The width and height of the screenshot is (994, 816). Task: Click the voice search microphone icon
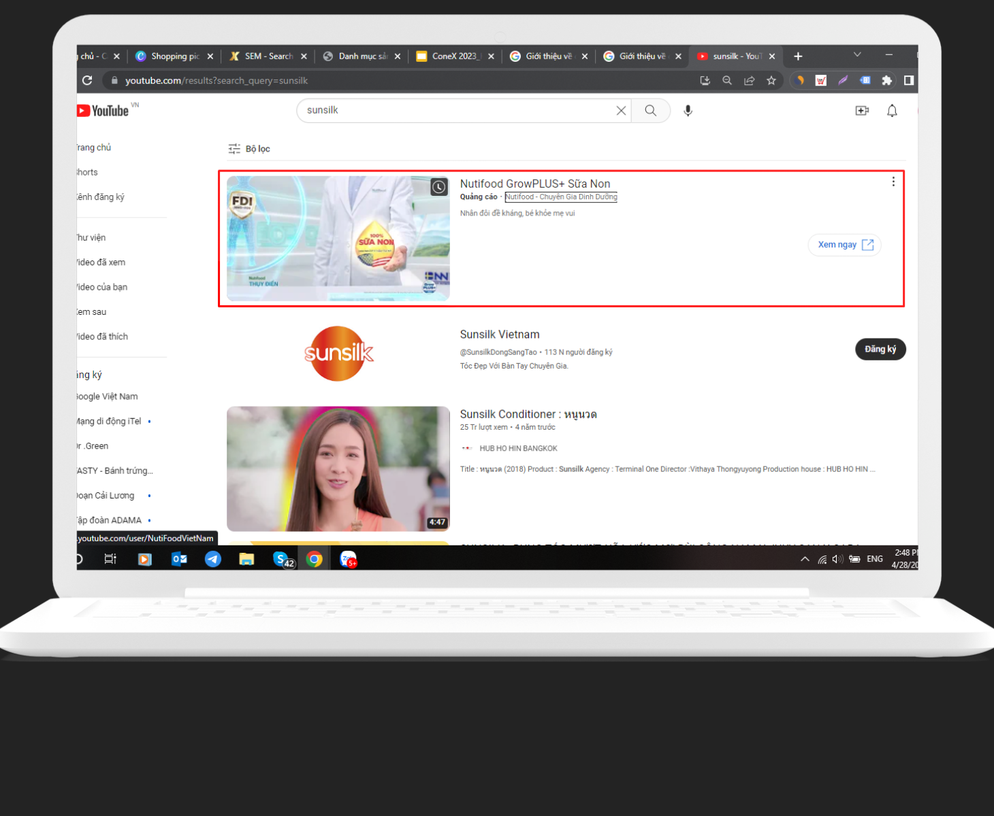(x=688, y=111)
